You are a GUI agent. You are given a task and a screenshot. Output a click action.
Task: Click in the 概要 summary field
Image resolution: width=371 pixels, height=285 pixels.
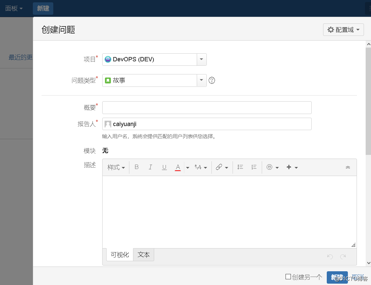tap(207, 108)
